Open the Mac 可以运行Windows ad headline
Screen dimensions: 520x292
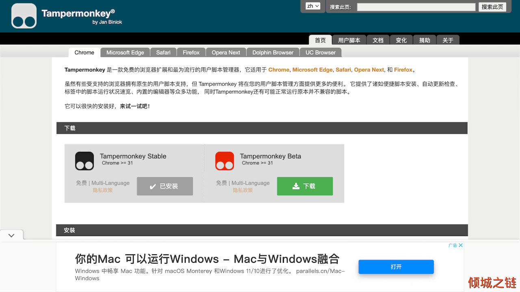click(x=207, y=259)
